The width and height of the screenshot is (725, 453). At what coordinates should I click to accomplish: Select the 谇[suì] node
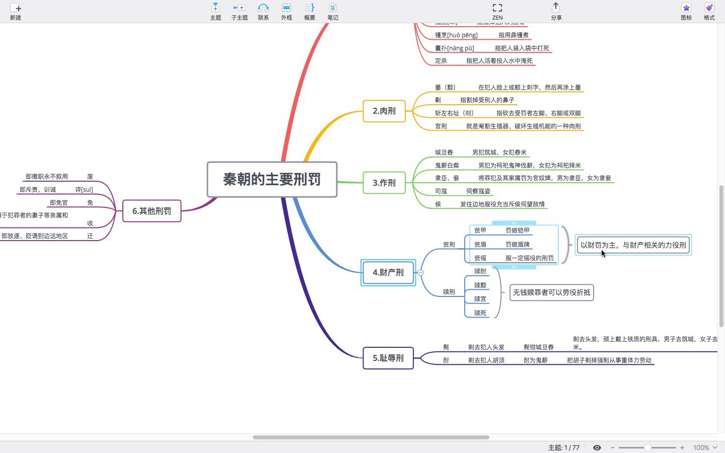[84, 190]
